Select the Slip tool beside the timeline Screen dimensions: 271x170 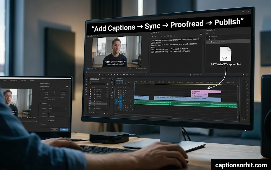[112, 90]
